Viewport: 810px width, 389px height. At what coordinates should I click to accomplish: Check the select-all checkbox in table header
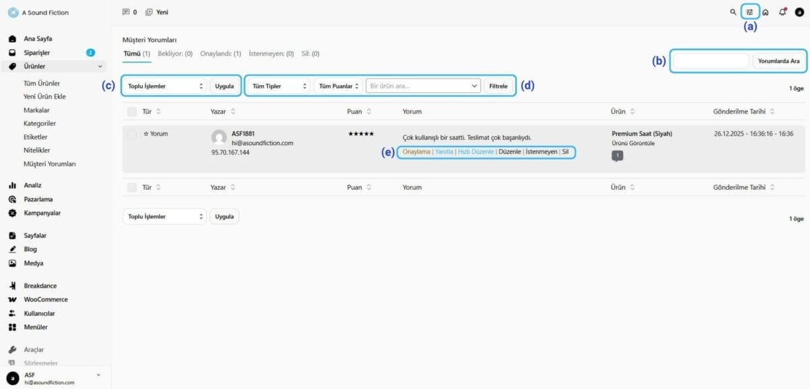(x=132, y=111)
